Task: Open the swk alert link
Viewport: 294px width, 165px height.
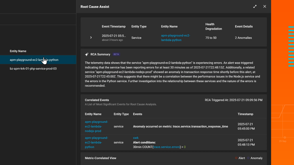Action: pos(136,138)
